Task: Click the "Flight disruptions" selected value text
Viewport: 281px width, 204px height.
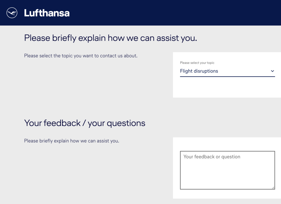Action: [199, 71]
